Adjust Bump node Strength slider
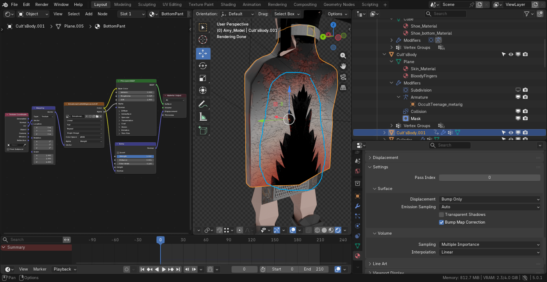The width and height of the screenshot is (547, 282). (135, 157)
